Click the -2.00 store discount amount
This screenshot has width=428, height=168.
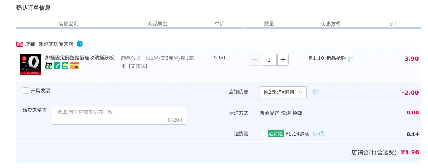tap(410, 93)
